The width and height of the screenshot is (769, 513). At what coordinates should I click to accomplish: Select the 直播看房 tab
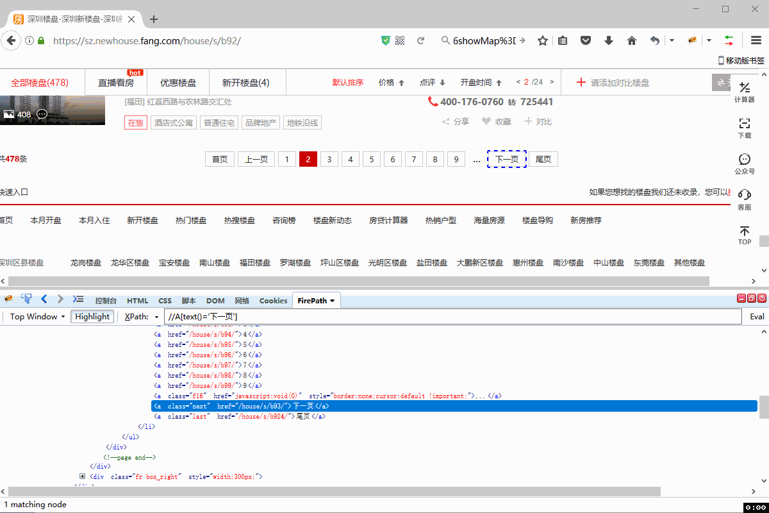(116, 83)
